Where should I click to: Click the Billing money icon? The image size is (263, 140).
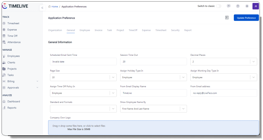click(4, 81)
